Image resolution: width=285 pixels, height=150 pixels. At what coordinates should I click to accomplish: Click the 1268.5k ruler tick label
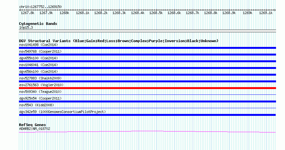156,13
